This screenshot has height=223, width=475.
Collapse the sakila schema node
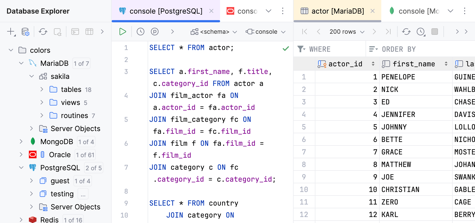32,76
